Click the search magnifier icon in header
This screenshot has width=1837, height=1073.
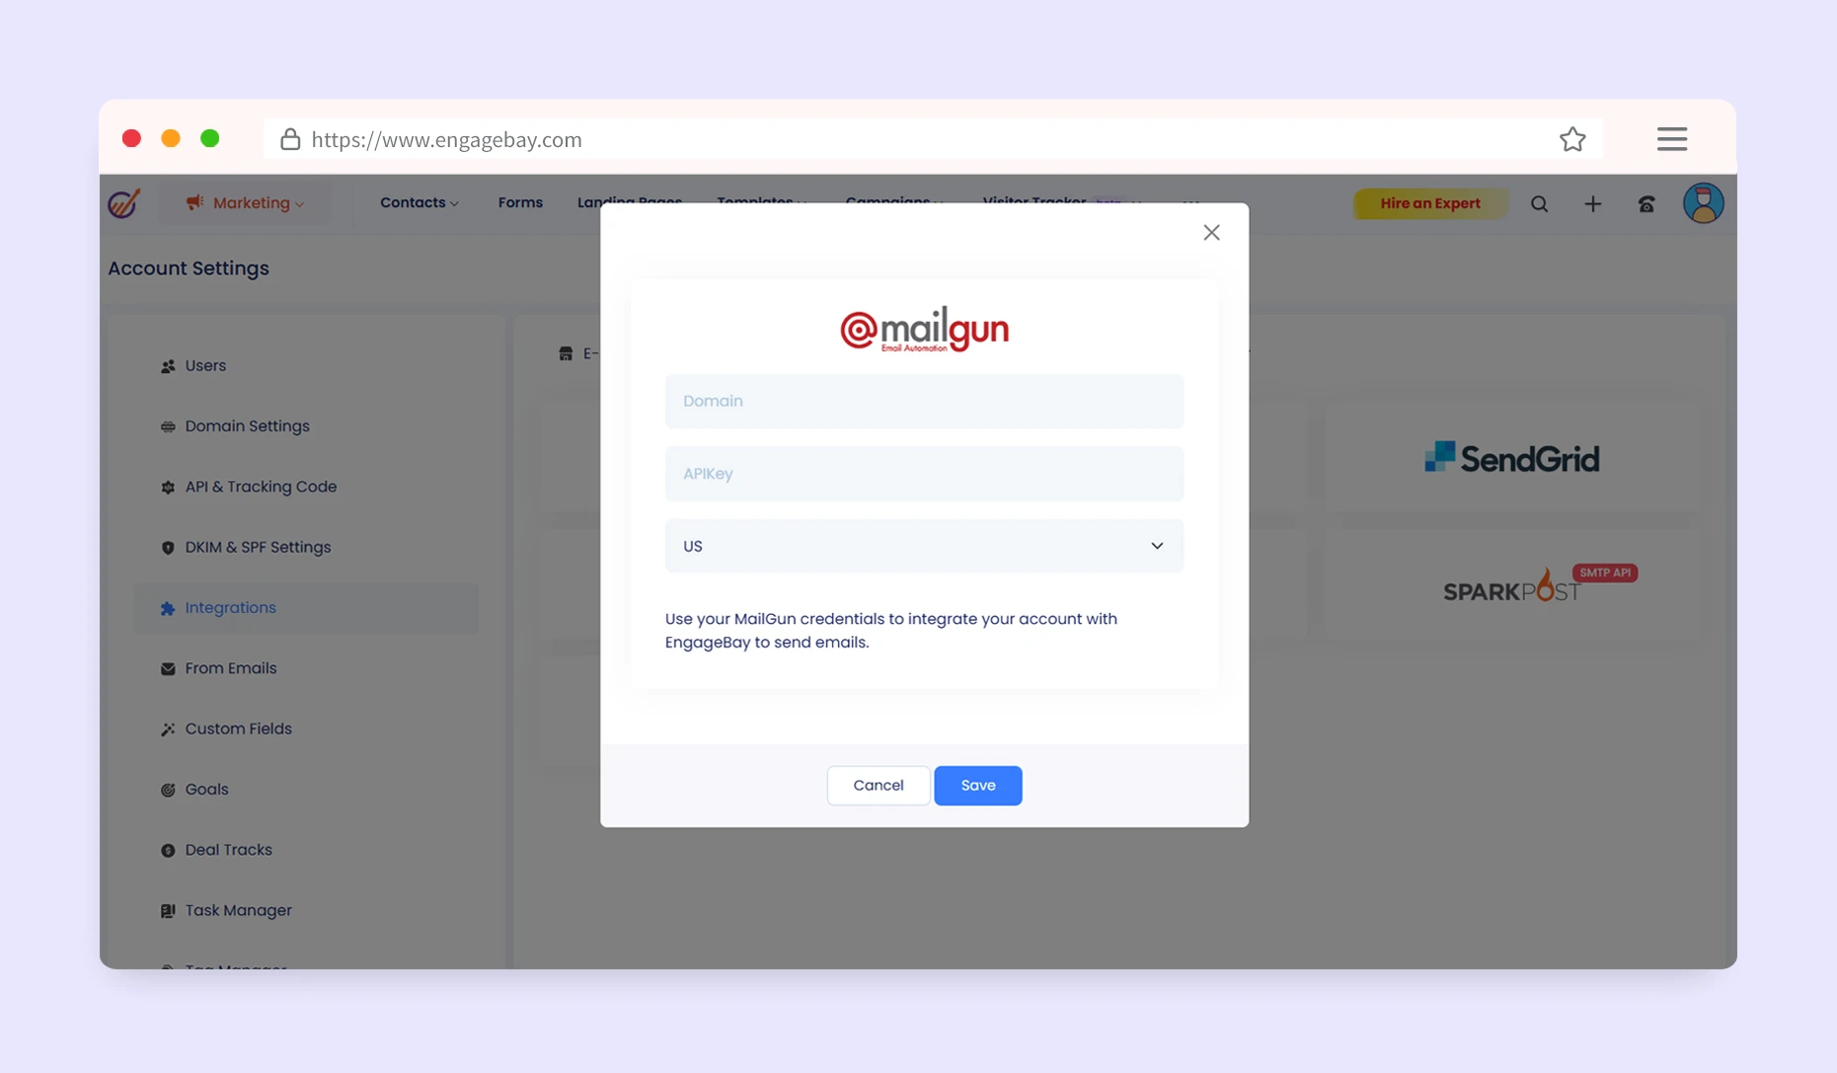(x=1539, y=204)
